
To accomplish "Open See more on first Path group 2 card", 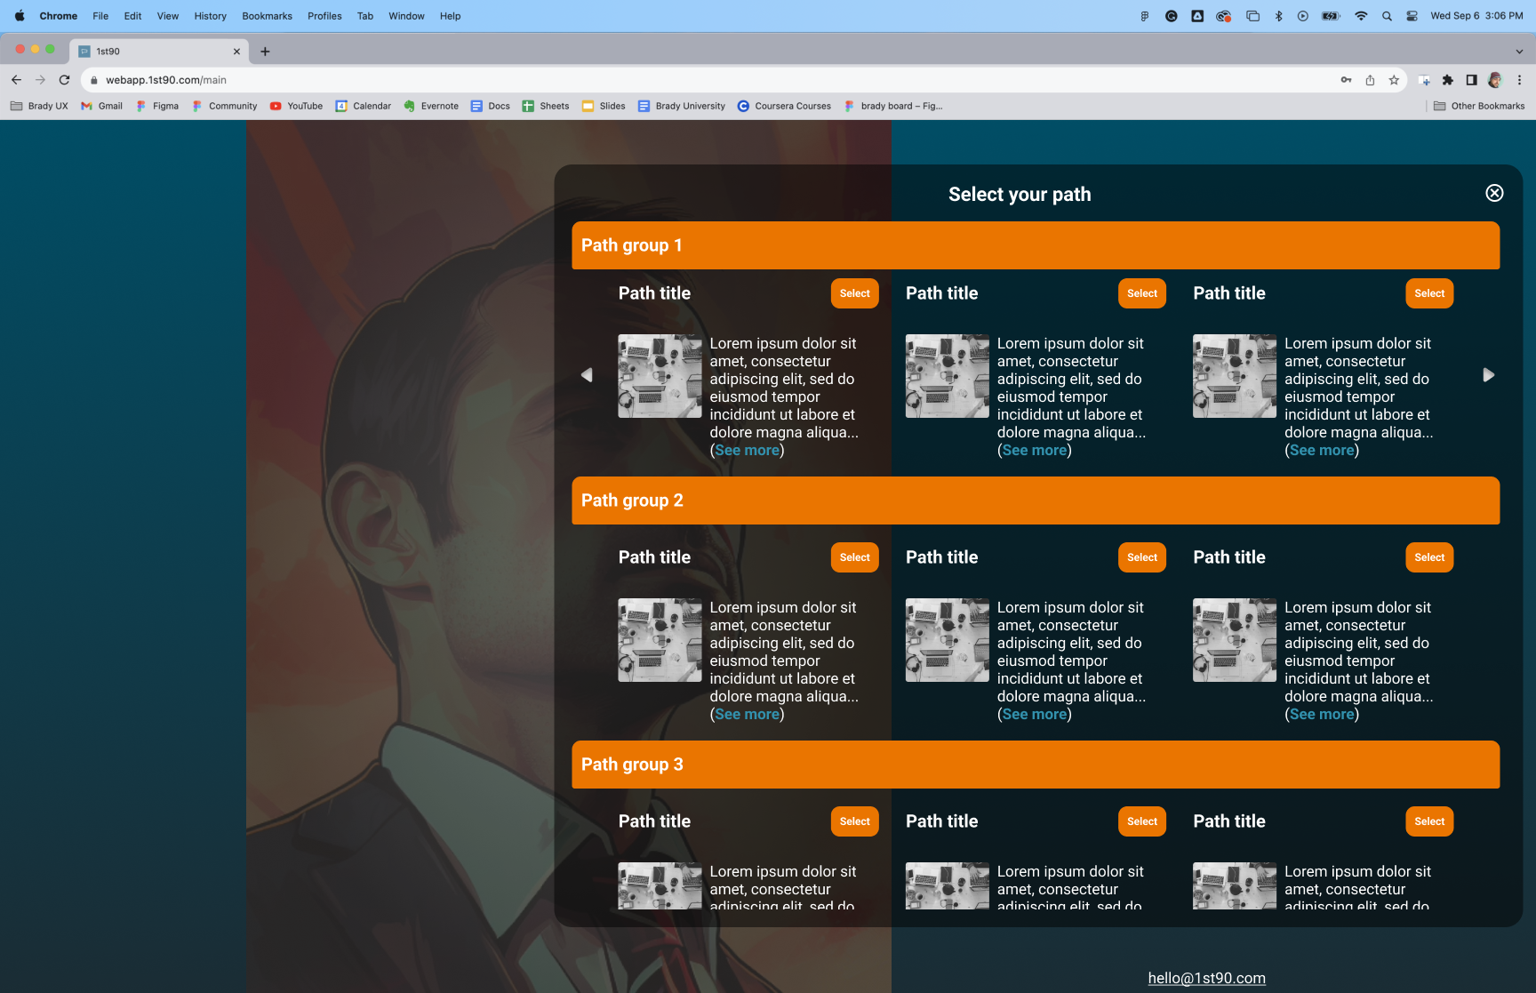I will pyautogui.click(x=747, y=715).
